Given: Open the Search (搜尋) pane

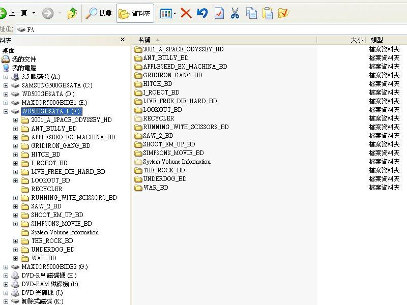Looking at the screenshot, I should 99,13.
